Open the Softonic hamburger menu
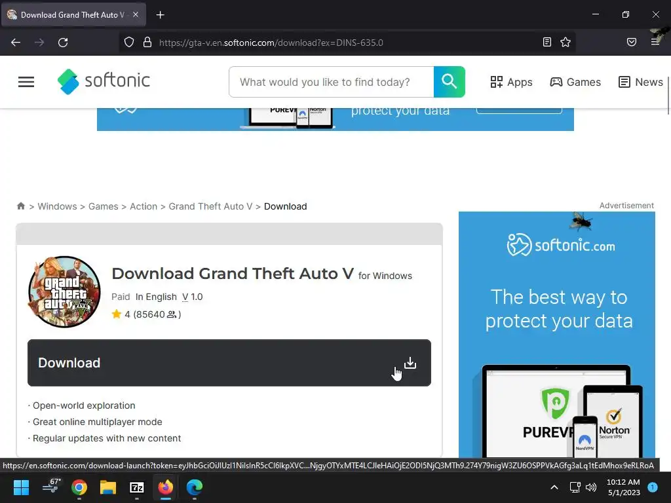 [26, 82]
